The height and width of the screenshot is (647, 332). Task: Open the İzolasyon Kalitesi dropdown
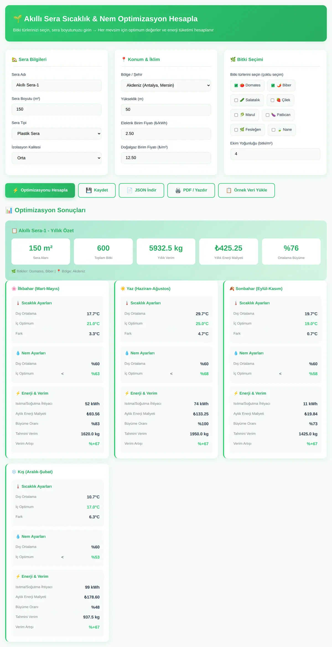click(x=56, y=158)
